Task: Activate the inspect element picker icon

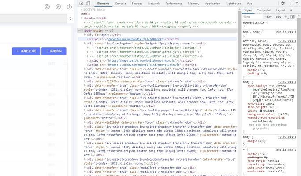Action: (81, 3)
